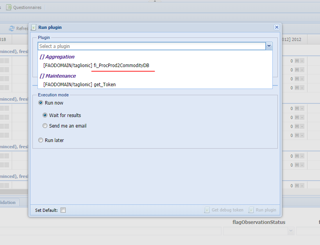Select the Run now radio button
The image size is (320, 245).
tap(41, 103)
